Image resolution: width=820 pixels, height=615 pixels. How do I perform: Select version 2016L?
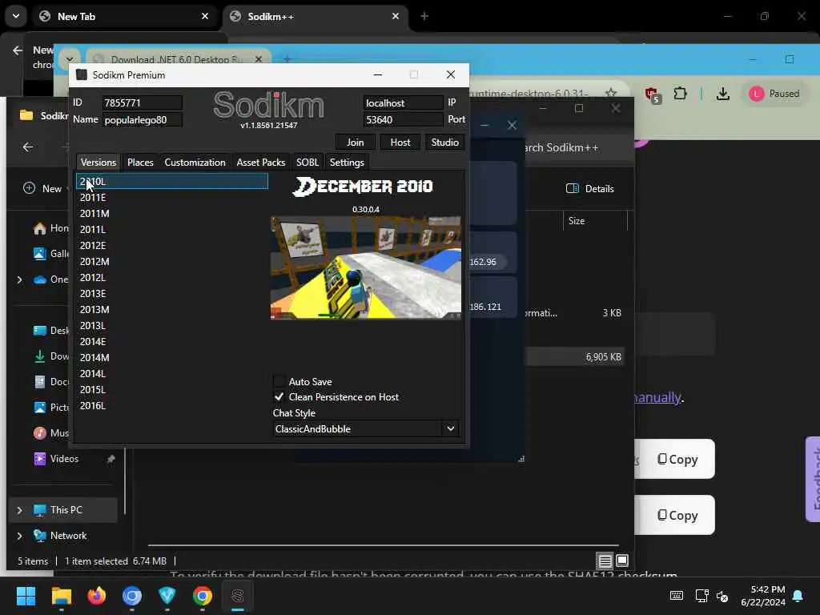(172, 406)
